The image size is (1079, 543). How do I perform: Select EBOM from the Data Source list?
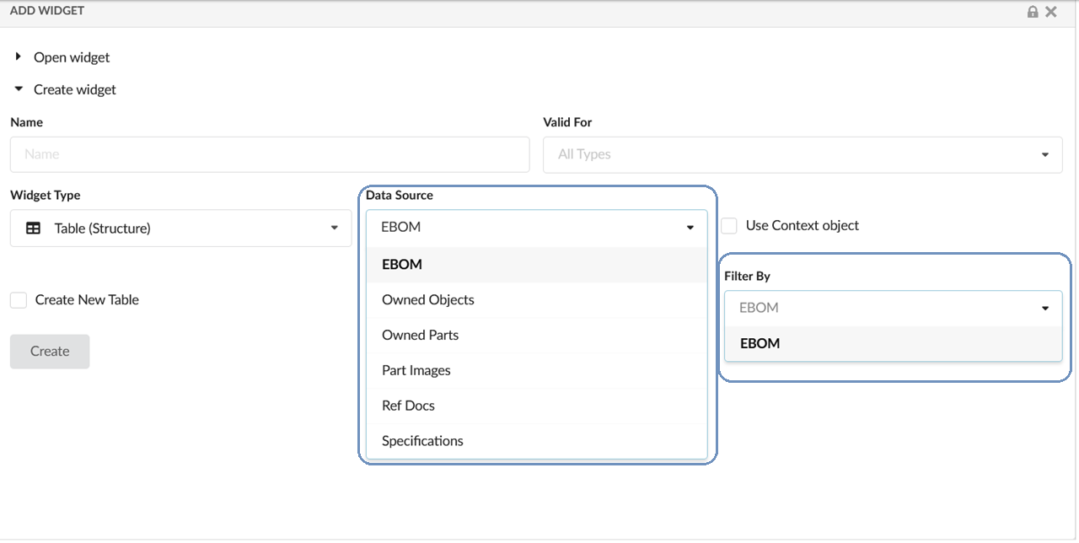pyautogui.click(x=402, y=265)
